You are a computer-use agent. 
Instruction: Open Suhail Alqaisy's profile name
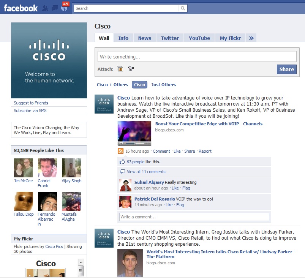[149, 182]
